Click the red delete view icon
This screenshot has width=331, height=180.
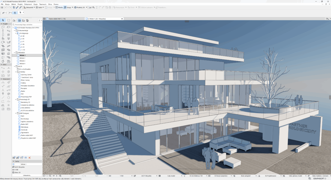pos(29,157)
